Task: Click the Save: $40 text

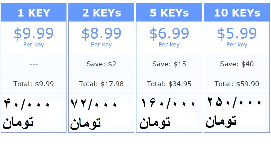Action: point(237,64)
